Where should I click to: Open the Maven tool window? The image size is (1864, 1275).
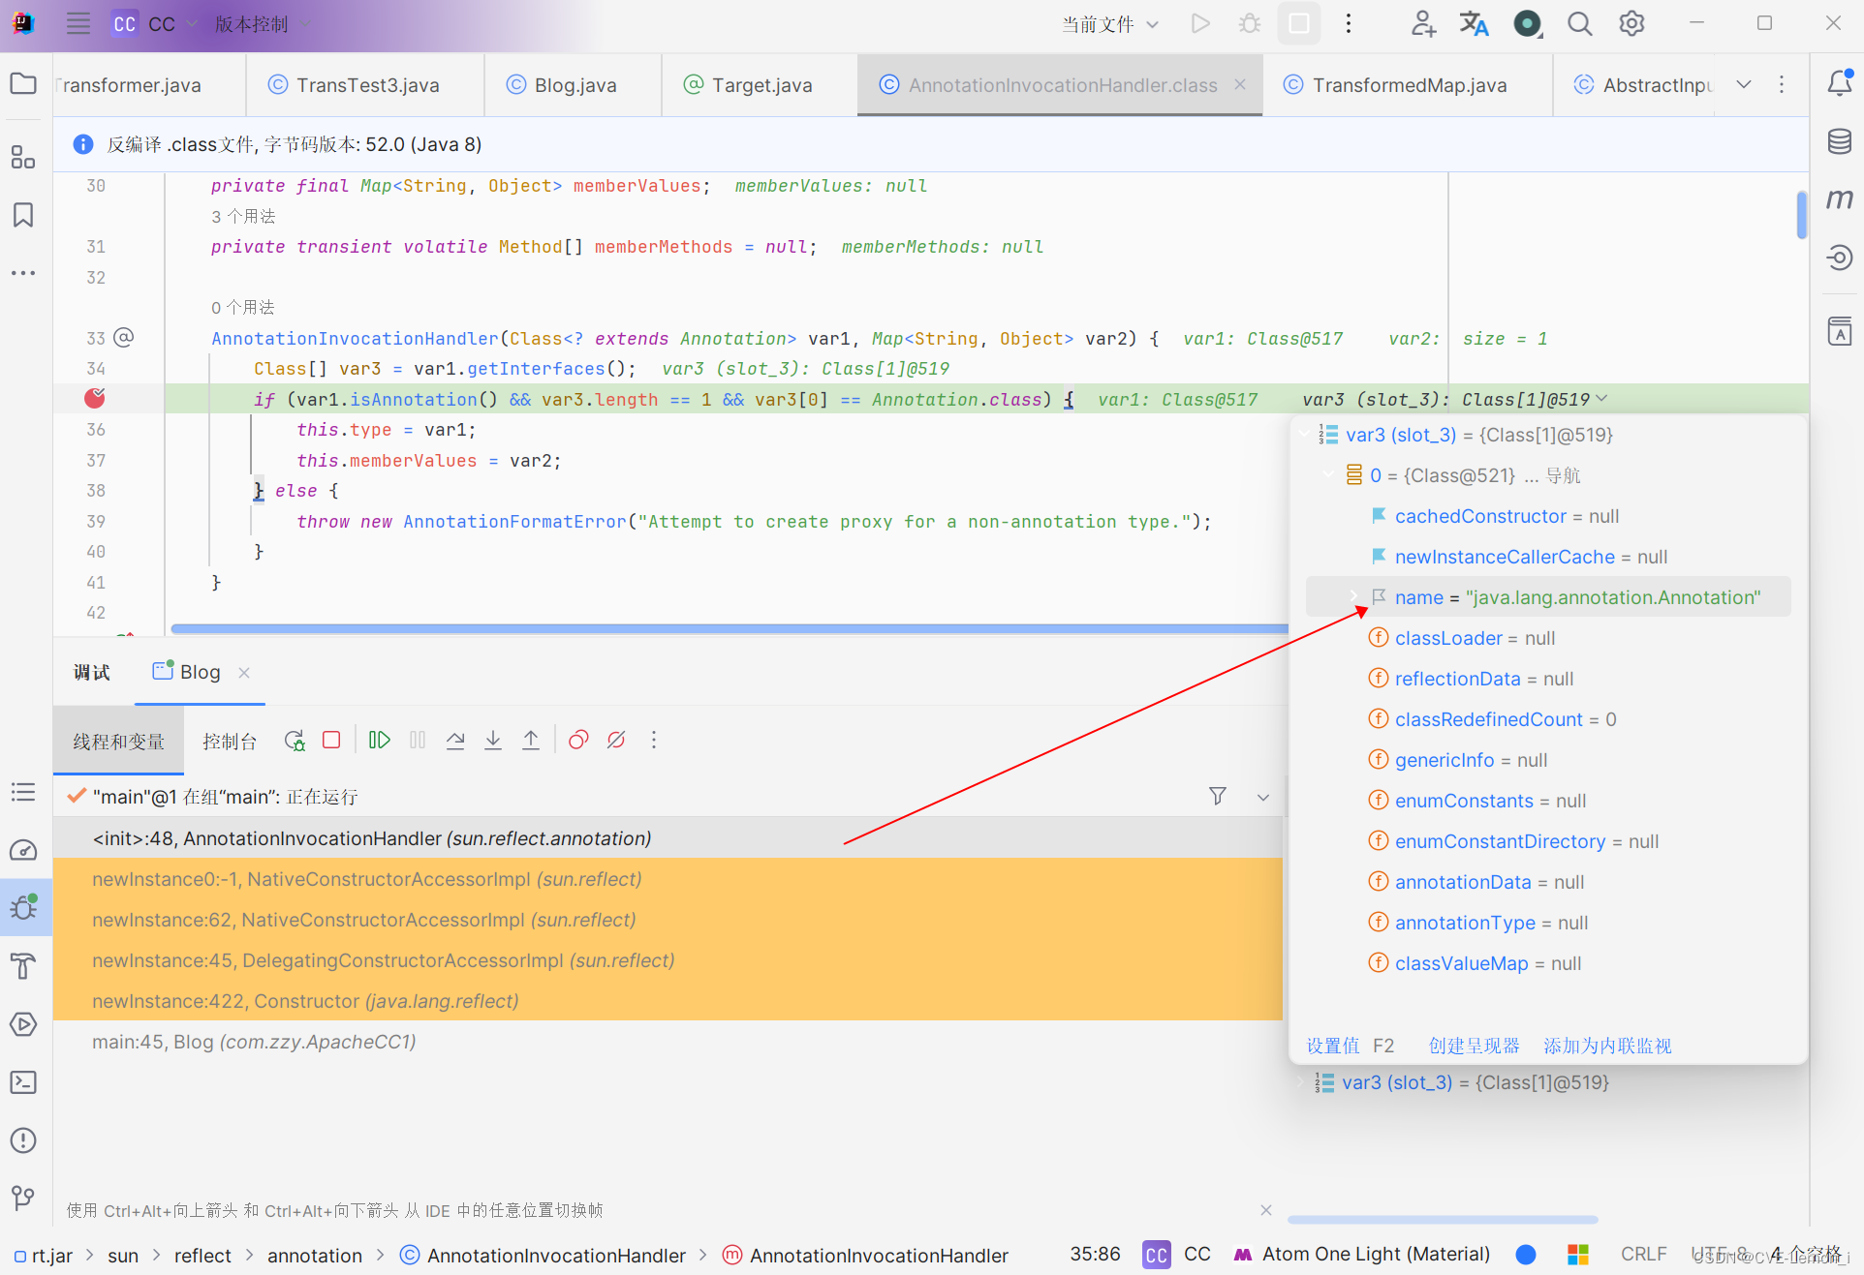(1840, 199)
